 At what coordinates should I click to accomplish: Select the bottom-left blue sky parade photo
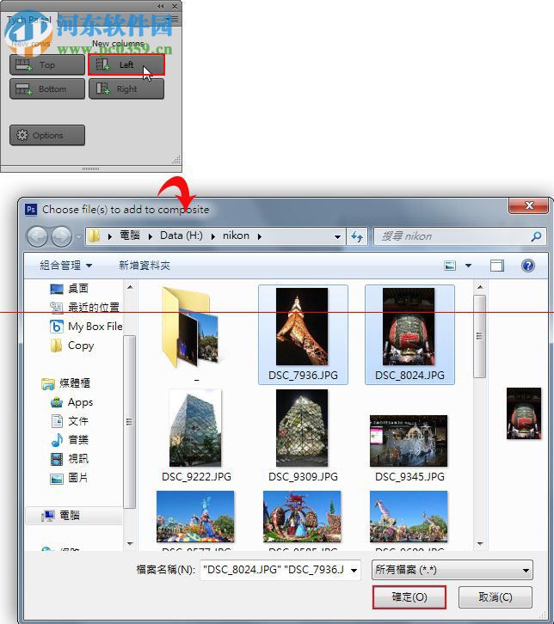(x=195, y=517)
